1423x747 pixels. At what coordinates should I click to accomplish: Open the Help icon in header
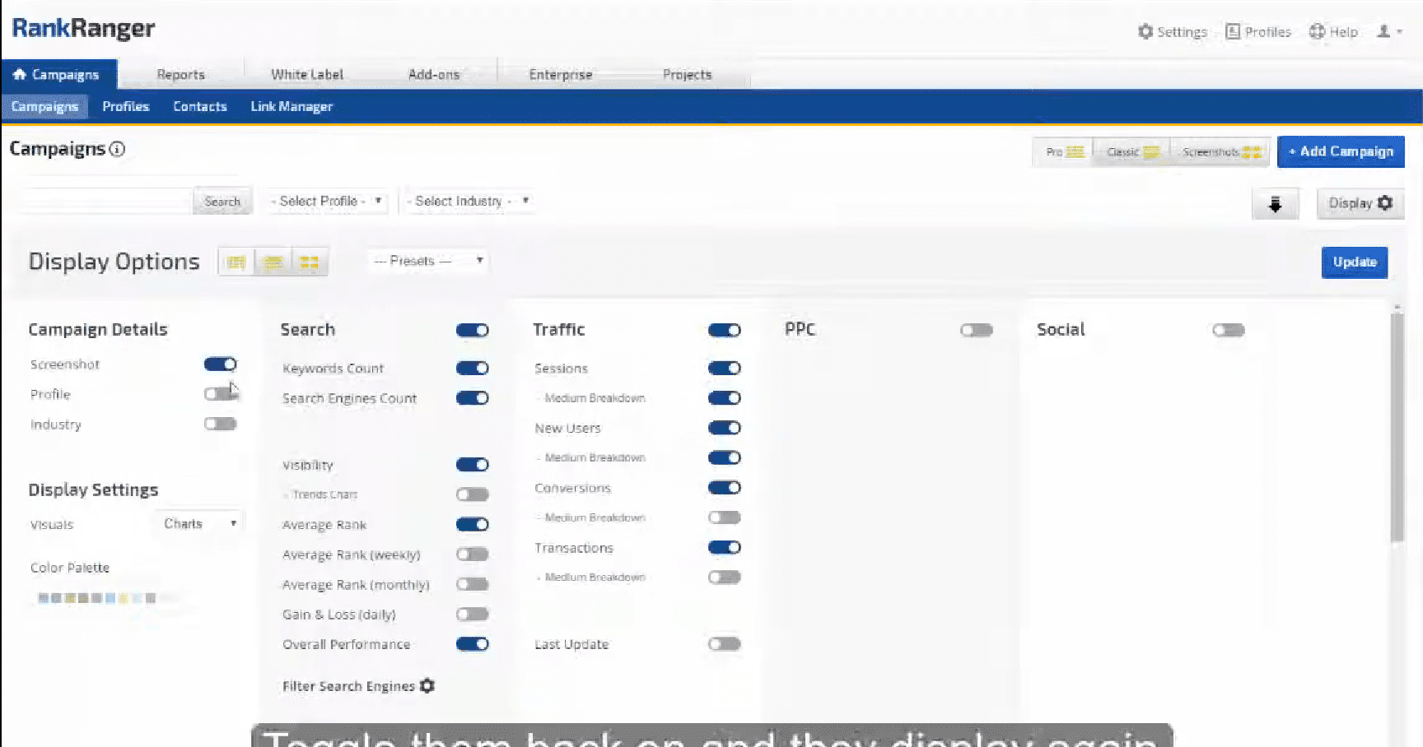[1333, 32]
